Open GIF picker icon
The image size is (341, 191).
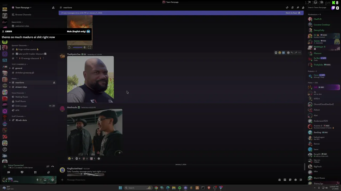pyautogui.click(x=285, y=180)
